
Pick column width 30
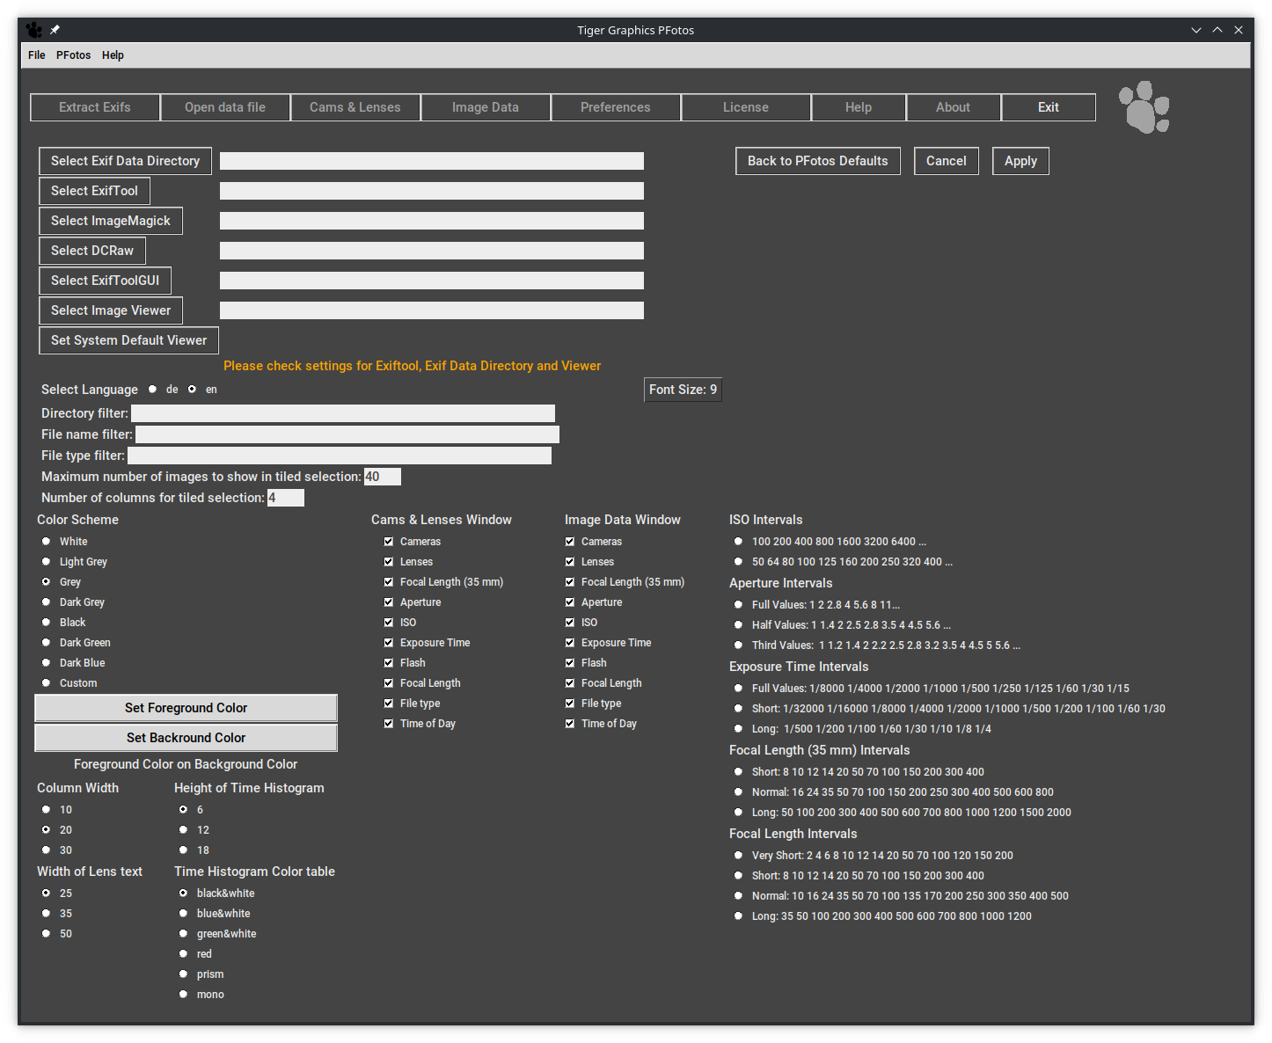click(47, 850)
